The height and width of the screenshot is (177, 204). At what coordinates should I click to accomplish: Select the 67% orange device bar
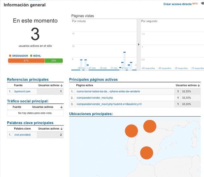[x=26, y=61]
